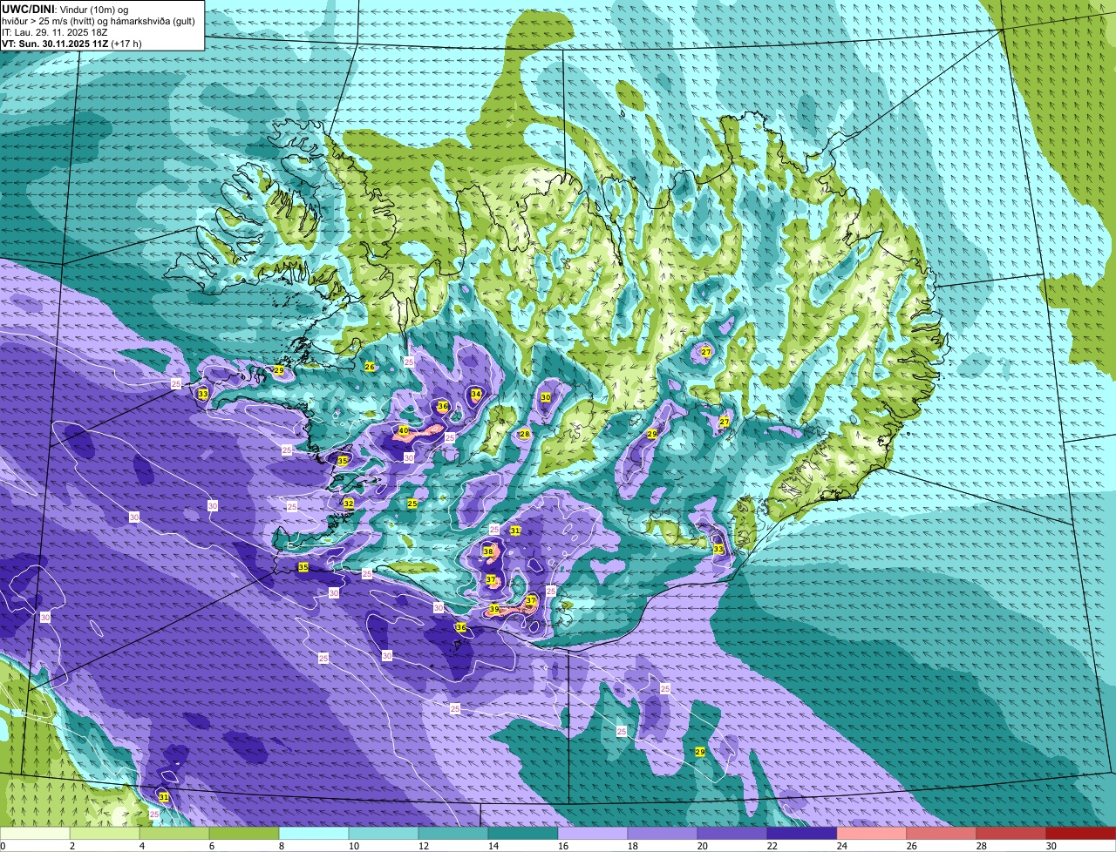
Task: Pick the 8–10 m/s light cyan legend swatch
Action: (x=315, y=834)
